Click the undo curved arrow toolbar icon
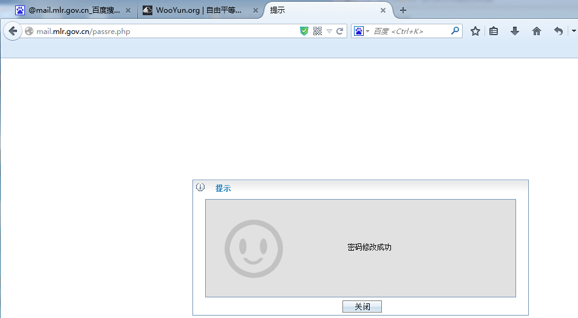The height and width of the screenshot is (318, 578). pyautogui.click(x=559, y=32)
